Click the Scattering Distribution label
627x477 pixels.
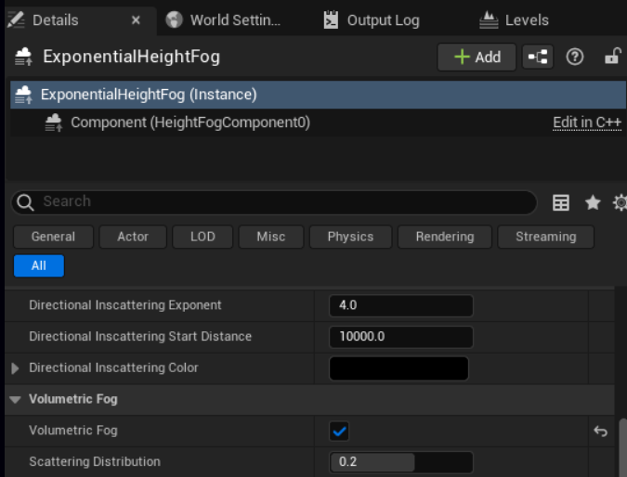(x=95, y=462)
